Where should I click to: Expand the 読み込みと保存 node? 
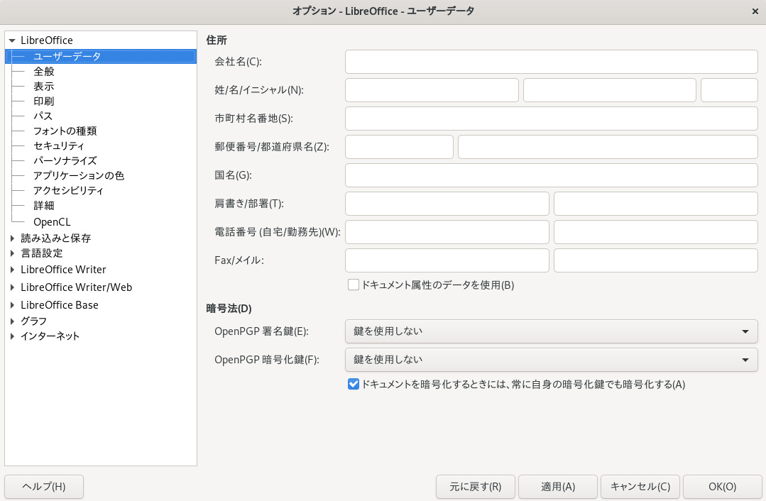click(12, 238)
